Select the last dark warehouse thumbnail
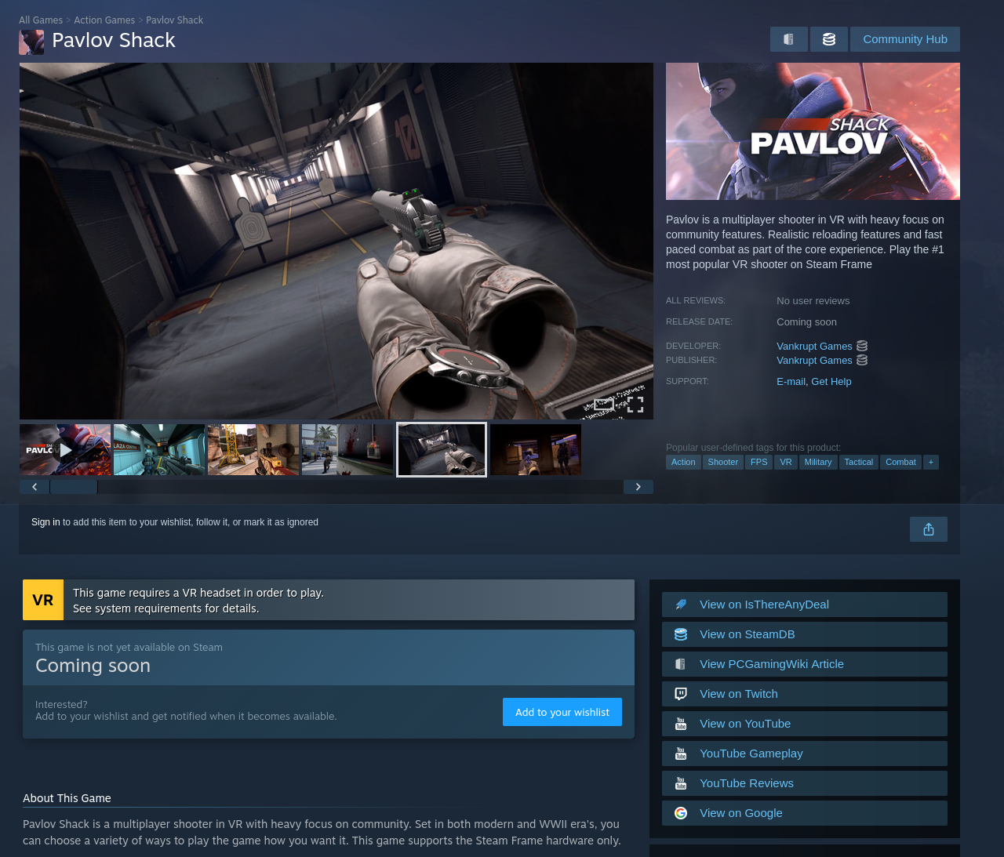Viewport: 1004px width, 857px height. 536,450
